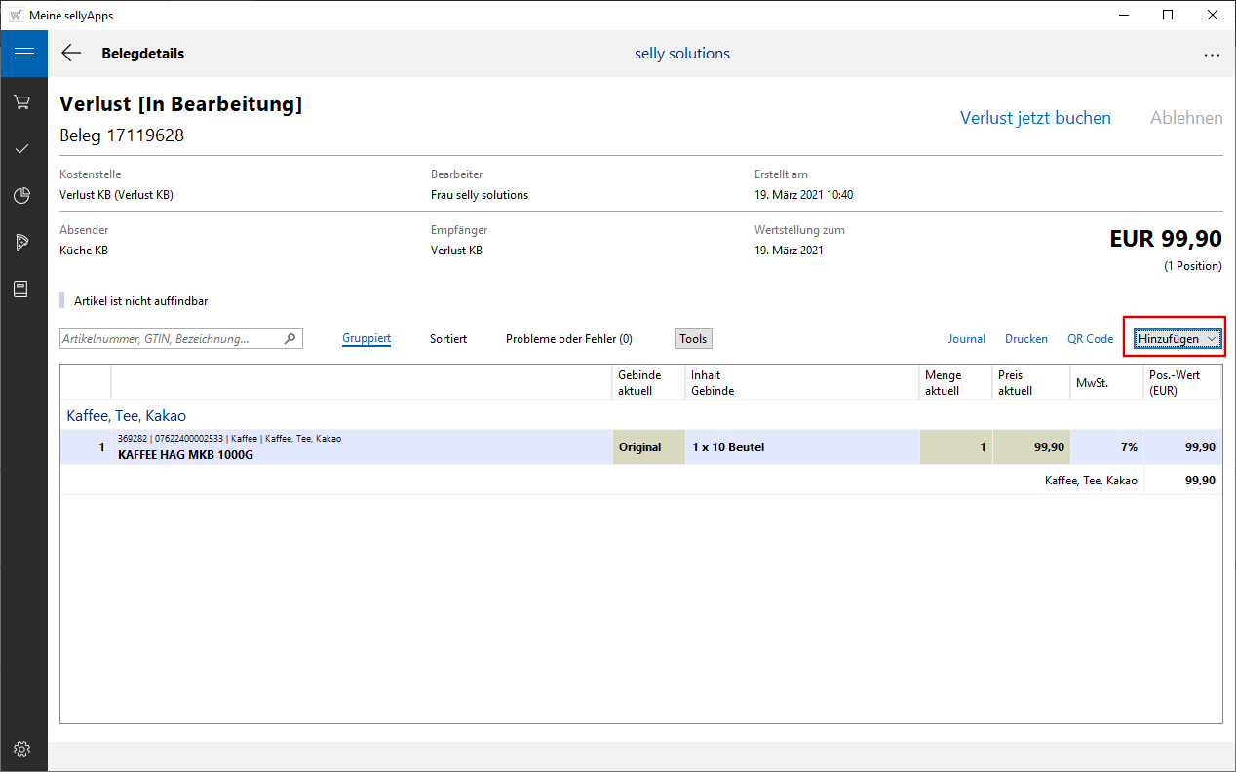Open the checkmark sidebar icon
The image size is (1236, 772).
(22, 148)
